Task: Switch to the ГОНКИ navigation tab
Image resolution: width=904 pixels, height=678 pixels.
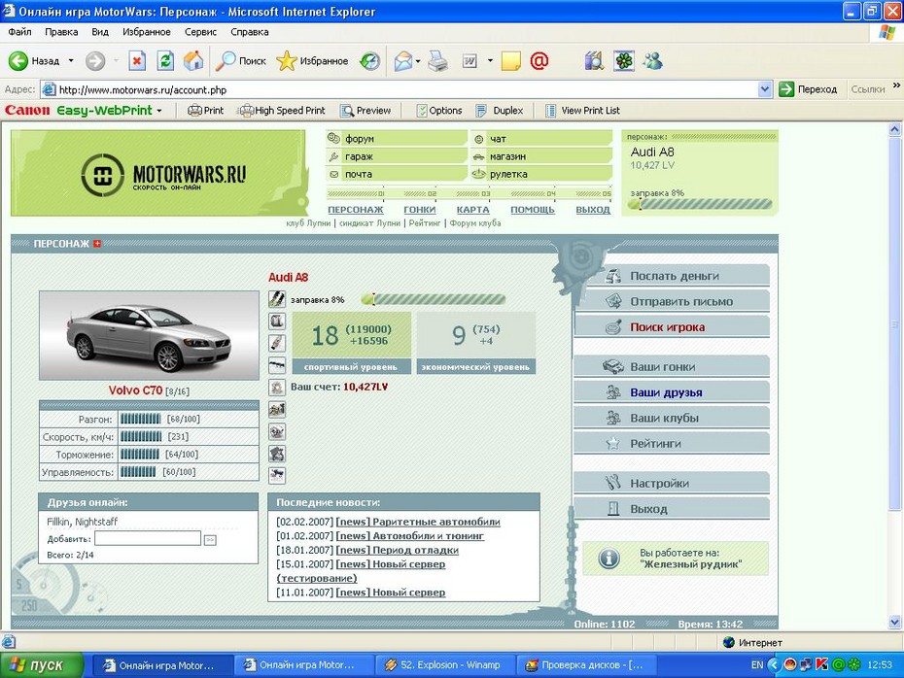Action: (x=420, y=210)
